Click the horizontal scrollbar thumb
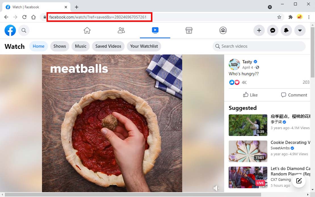The image size is (315, 197). (x=133, y=195)
